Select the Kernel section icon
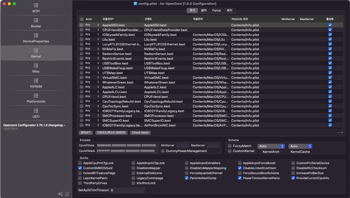 pos(36,50)
